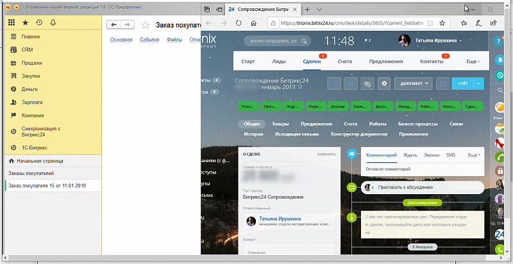Click События link in order form
513x264 pixels.
point(149,40)
